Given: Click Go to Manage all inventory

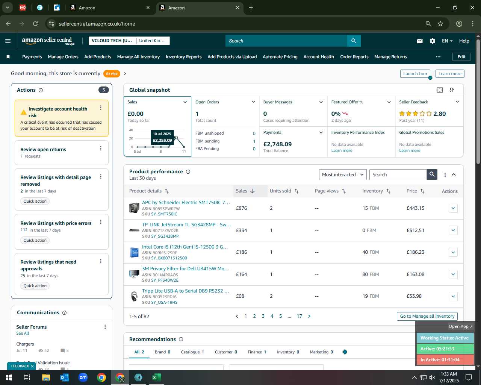Looking at the screenshot, I should click(427, 316).
